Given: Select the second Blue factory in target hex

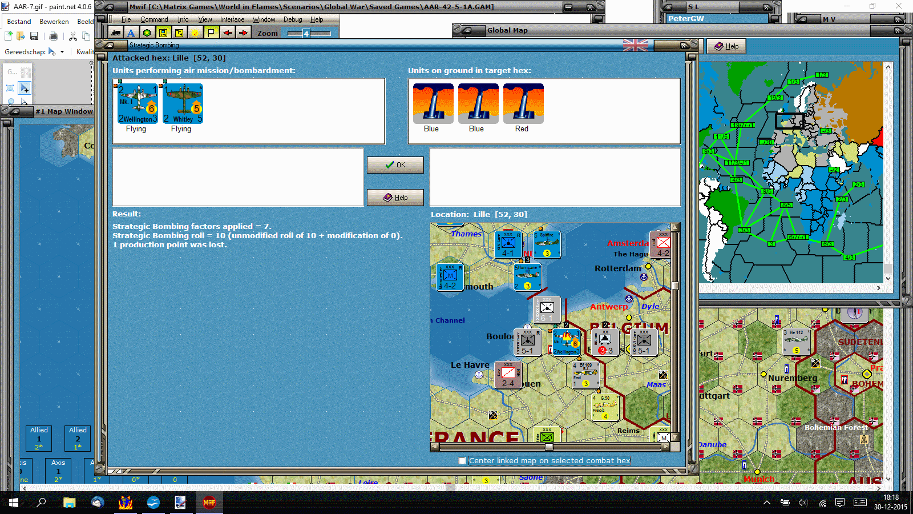Looking at the screenshot, I should (478, 103).
